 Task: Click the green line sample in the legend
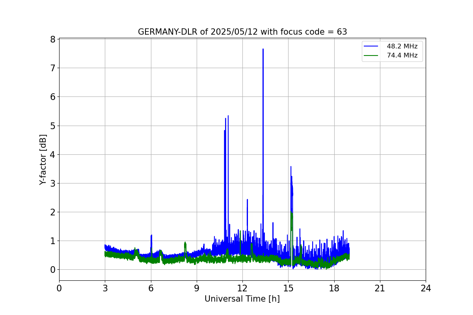(x=371, y=56)
